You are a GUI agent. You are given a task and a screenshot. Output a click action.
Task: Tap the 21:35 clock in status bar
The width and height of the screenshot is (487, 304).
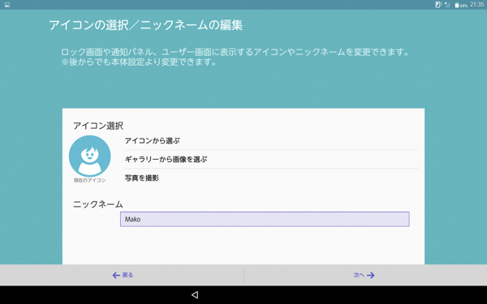point(476,5)
